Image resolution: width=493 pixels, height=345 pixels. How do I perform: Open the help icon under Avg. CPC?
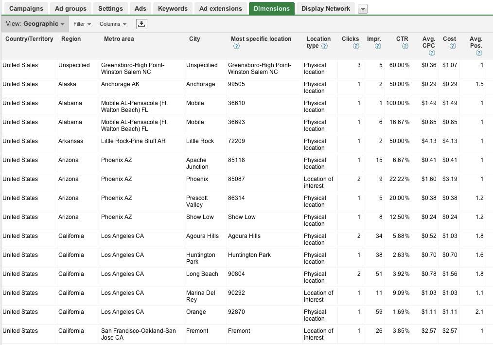[x=432, y=53]
